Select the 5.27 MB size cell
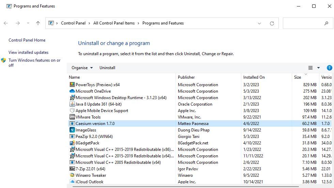334x188 pixels. [309, 175]
